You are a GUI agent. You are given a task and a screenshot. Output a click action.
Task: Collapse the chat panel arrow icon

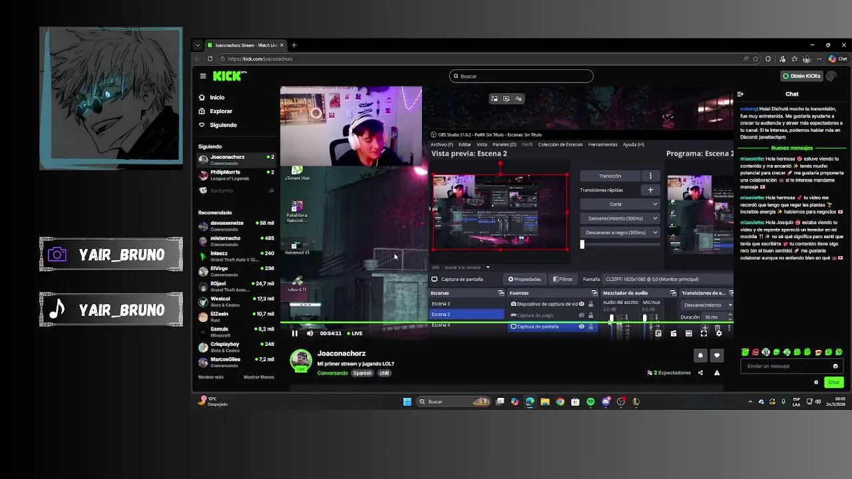[740, 94]
